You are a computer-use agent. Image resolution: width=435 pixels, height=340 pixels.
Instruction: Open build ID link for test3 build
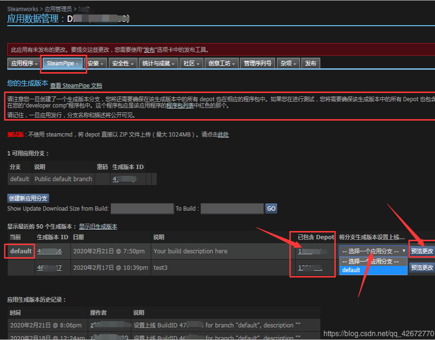click(x=49, y=268)
